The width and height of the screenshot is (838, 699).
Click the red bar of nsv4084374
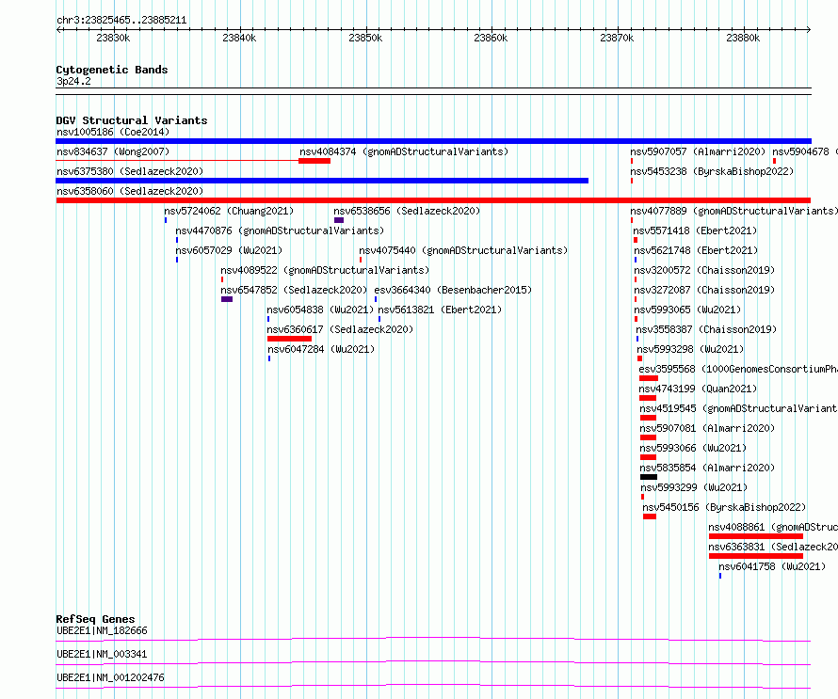click(x=314, y=161)
